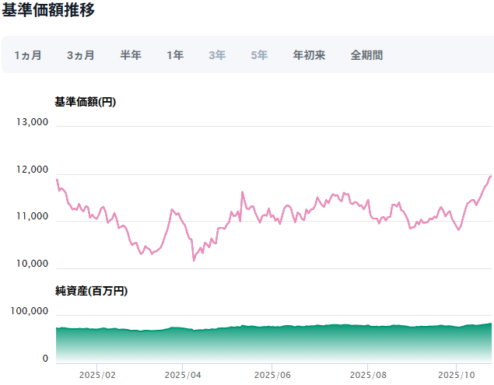The height and width of the screenshot is (385, 494).
Task: Click the 100,000 net assets axis label
Action: click(x=30, y=311)
